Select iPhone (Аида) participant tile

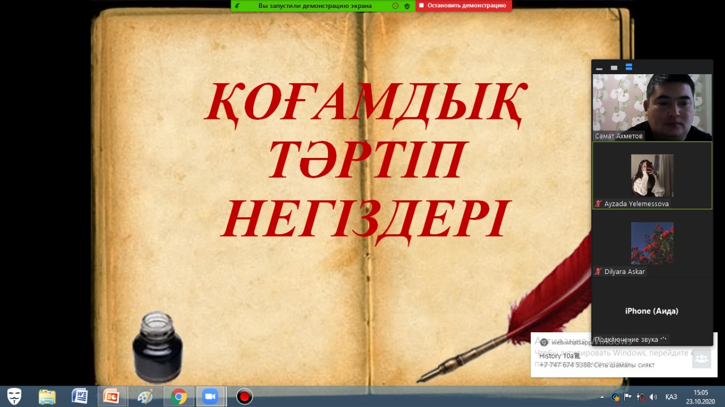(652, 311)
